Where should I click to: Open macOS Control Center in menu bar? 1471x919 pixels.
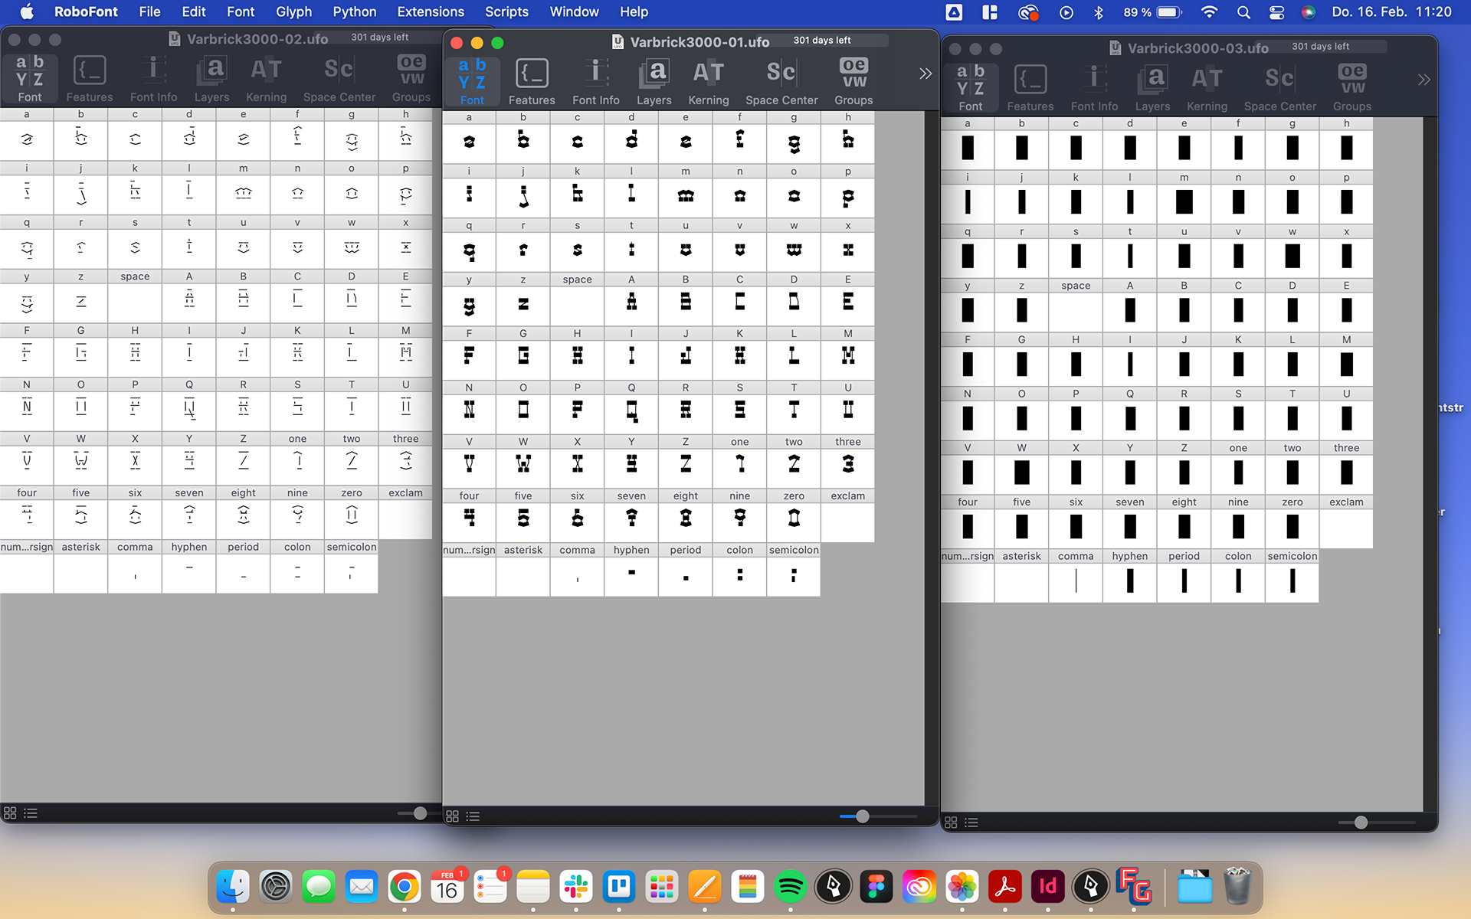point(1276,12)
